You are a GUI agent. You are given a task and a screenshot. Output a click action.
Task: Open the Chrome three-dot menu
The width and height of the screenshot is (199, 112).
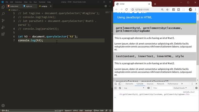coord(196,10)
